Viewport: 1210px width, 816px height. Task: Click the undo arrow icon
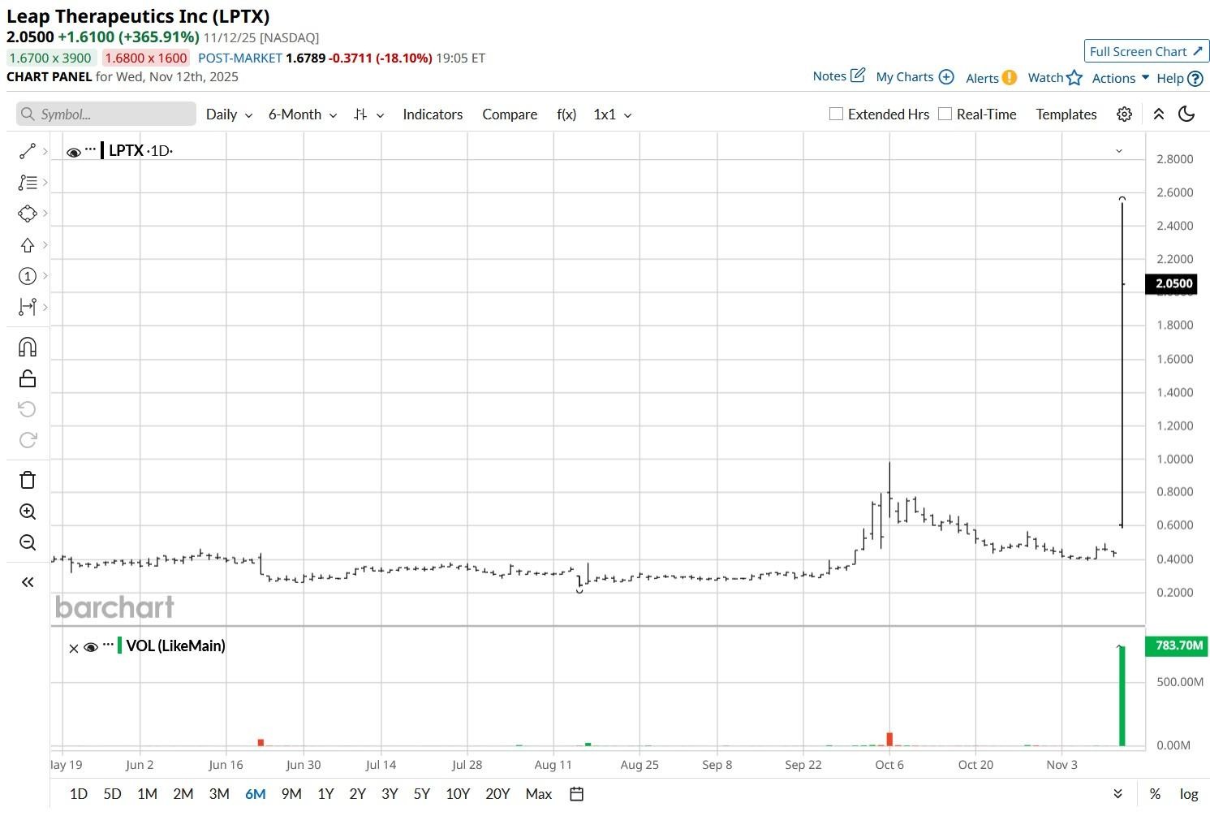28,408
